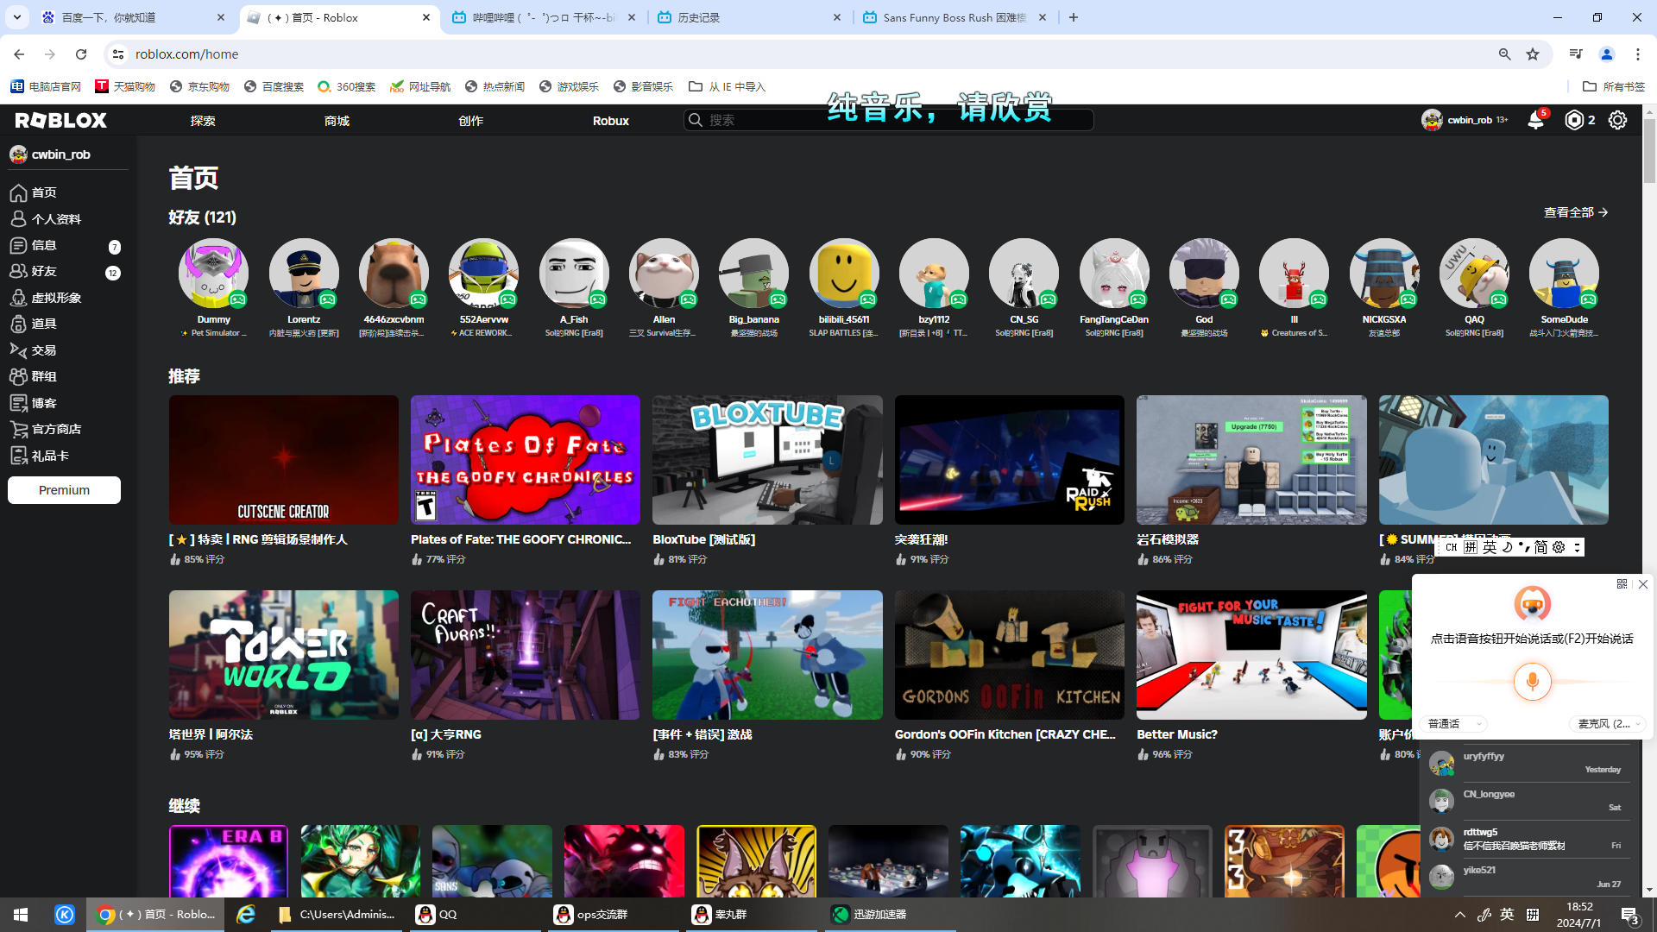Screen dimensions: 1657x932
Task: Open Robux nav item
Action: click(611, 121)
